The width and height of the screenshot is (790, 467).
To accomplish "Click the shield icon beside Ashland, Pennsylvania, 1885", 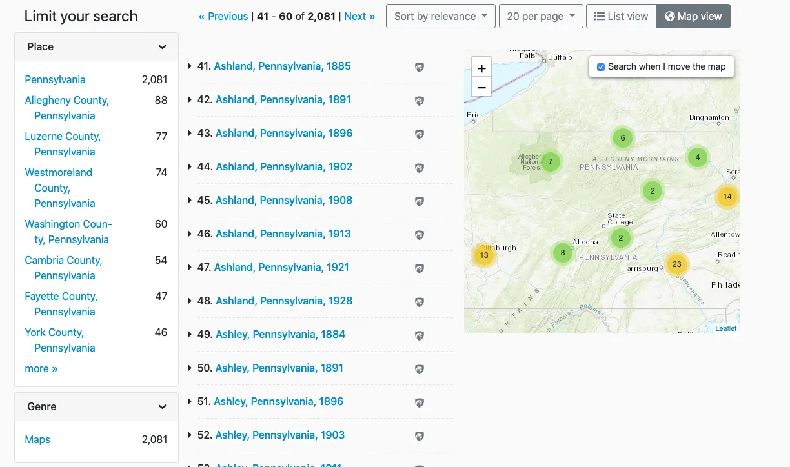I will tap(420, 67).
